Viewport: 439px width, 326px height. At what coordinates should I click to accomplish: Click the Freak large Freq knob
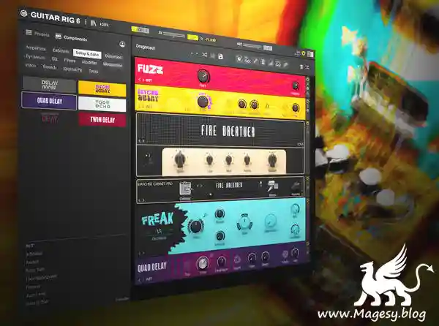(196, 227)
